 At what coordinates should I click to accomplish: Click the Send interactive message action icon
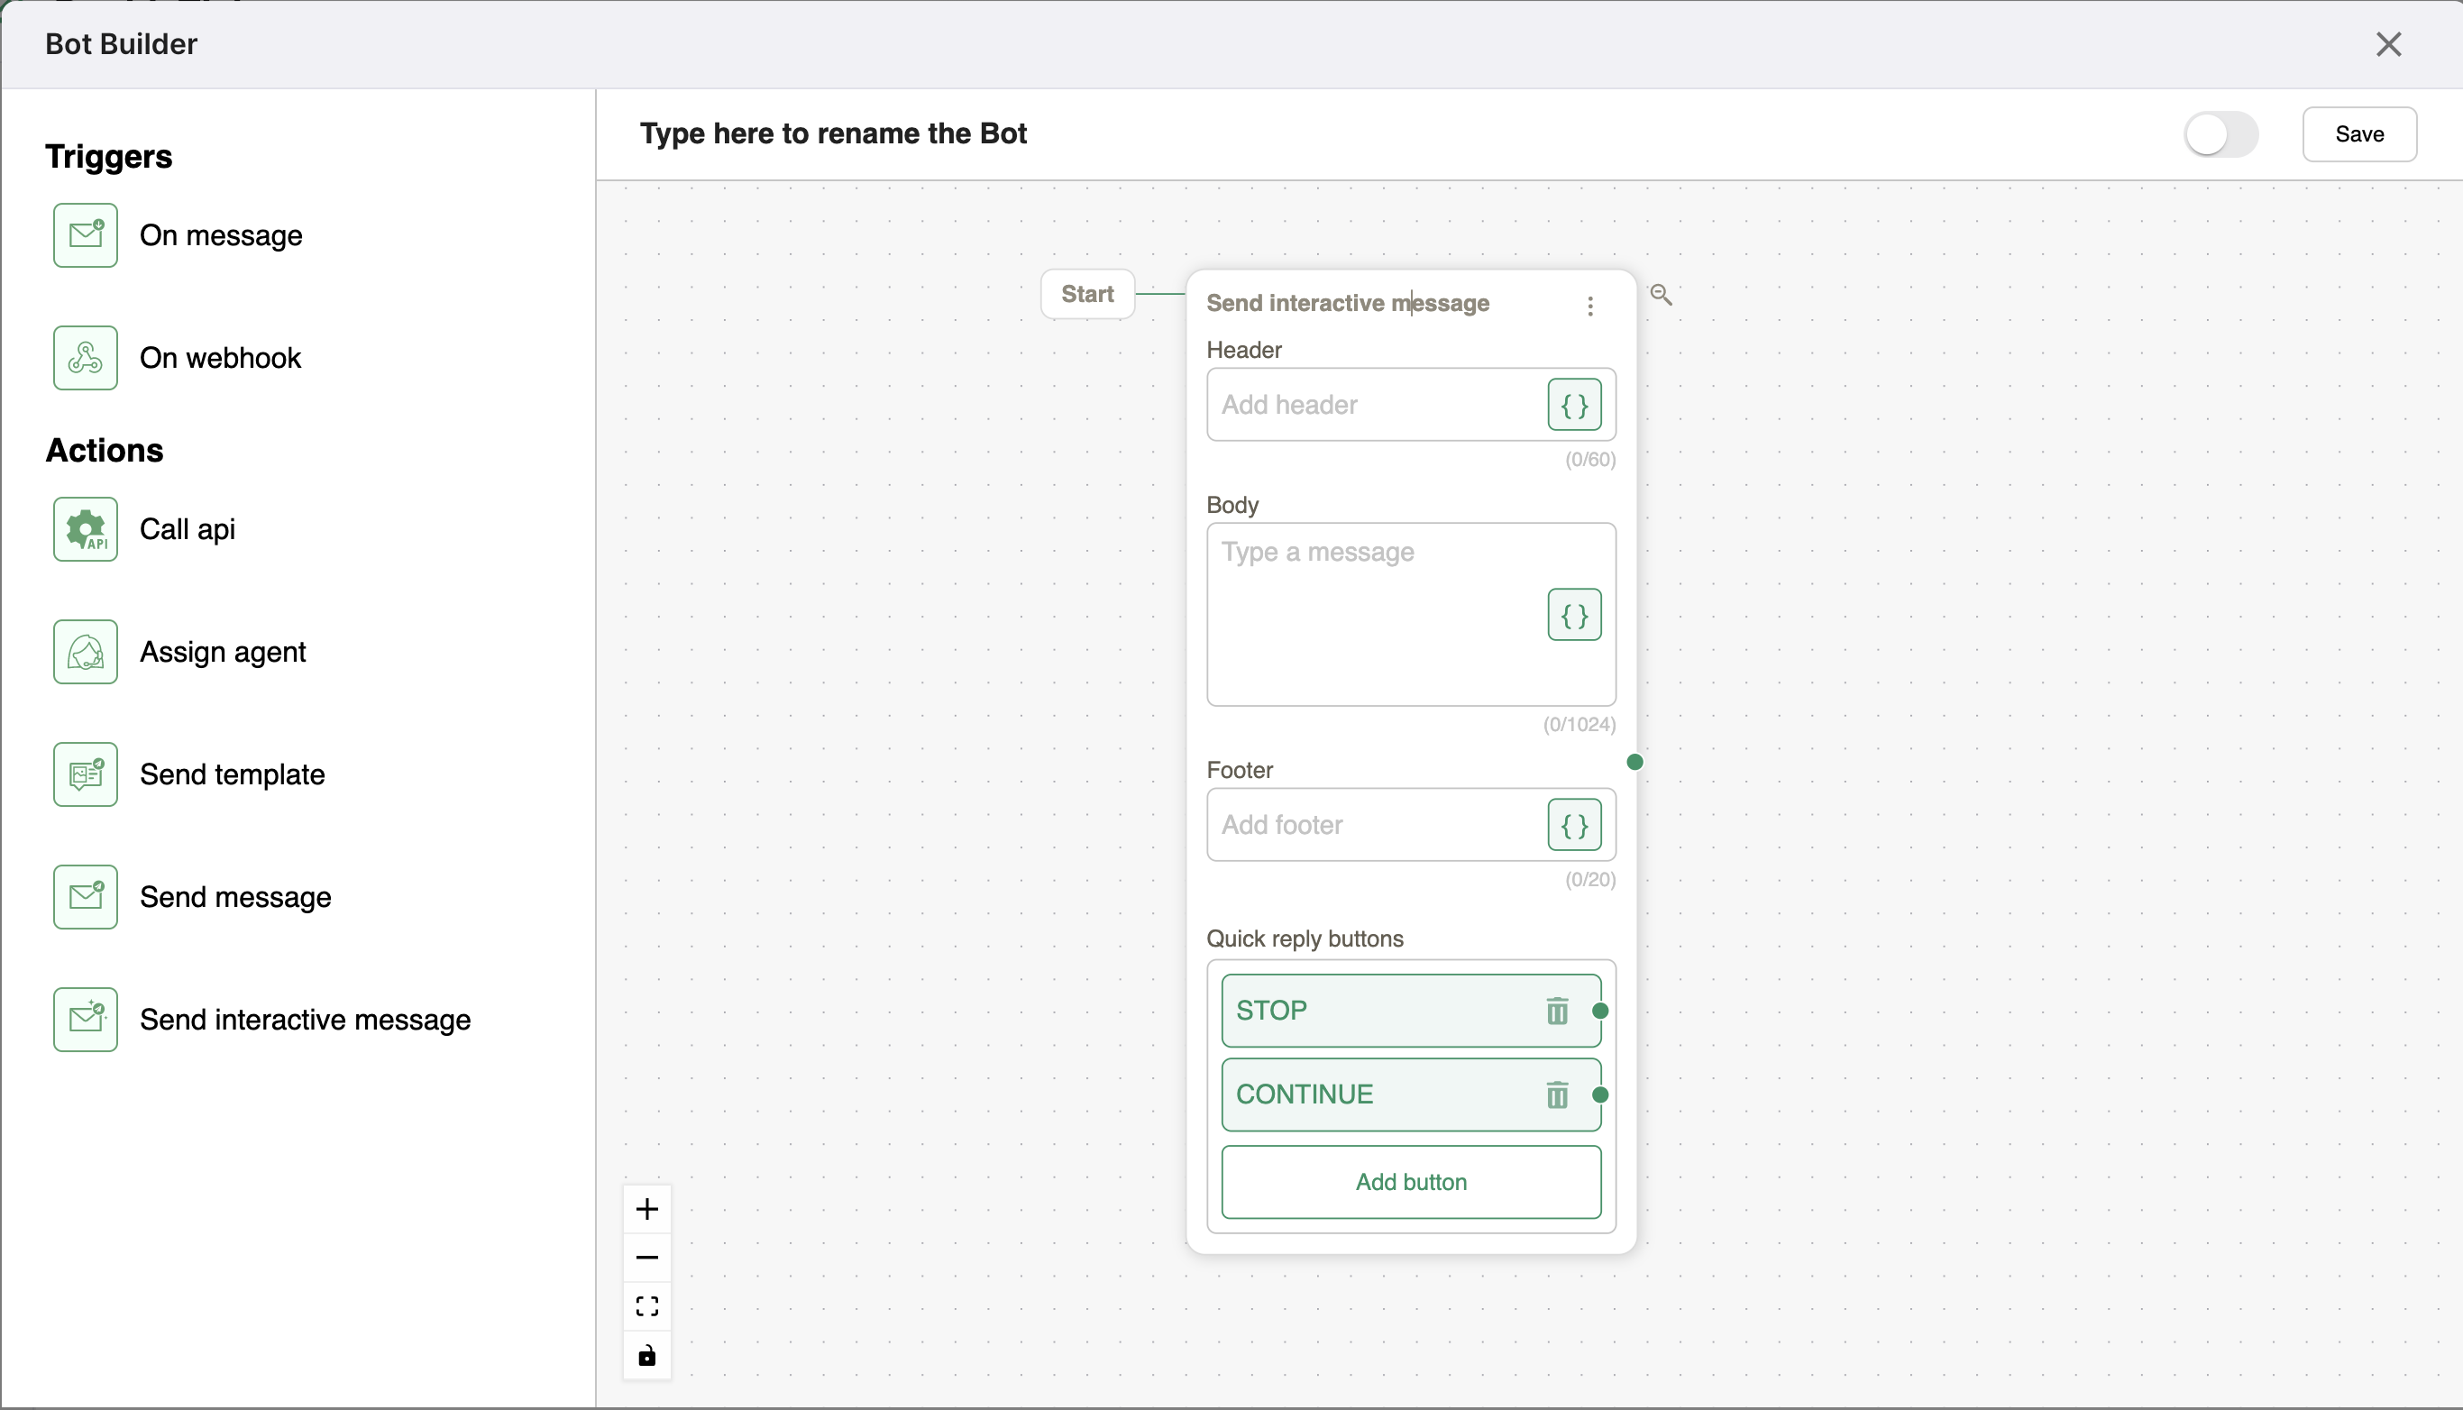pyautogui.click(x=86, y=1019)
